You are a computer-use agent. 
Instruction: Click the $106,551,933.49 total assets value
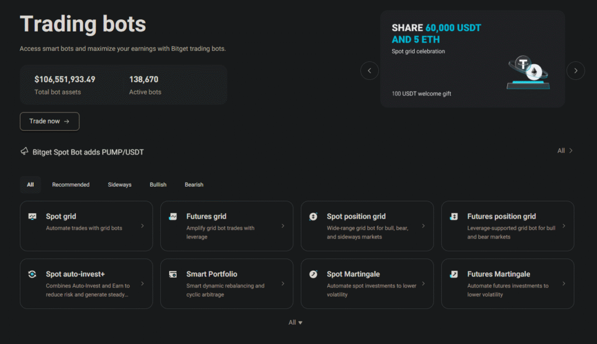[65, 79]
